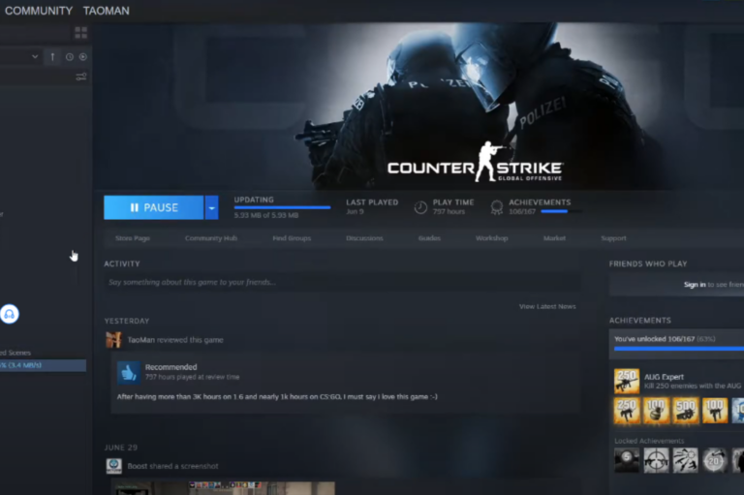This screenshot has width=744, height=495.
Task: Switch library to grid view icon
Action: 81,33
